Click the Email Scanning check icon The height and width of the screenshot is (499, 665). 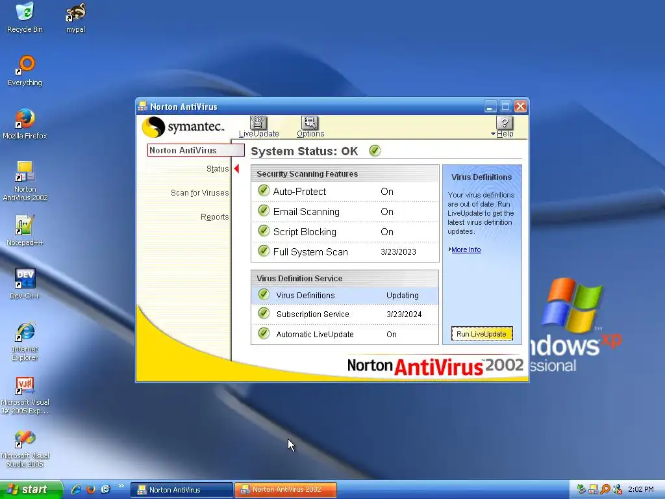[x=264, y=211]
